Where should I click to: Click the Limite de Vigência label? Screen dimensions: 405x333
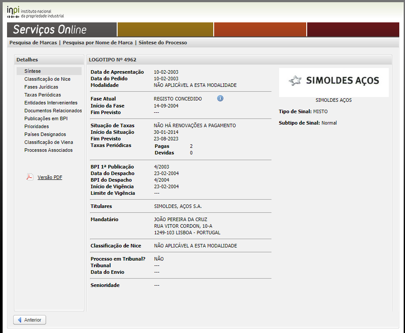pos(113,193)
